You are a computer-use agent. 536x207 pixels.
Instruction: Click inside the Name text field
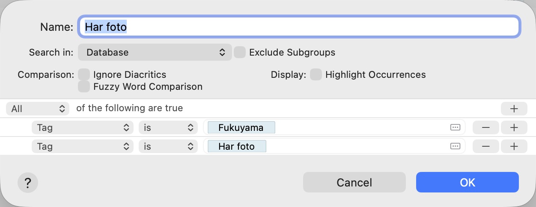tap(299, 27)
